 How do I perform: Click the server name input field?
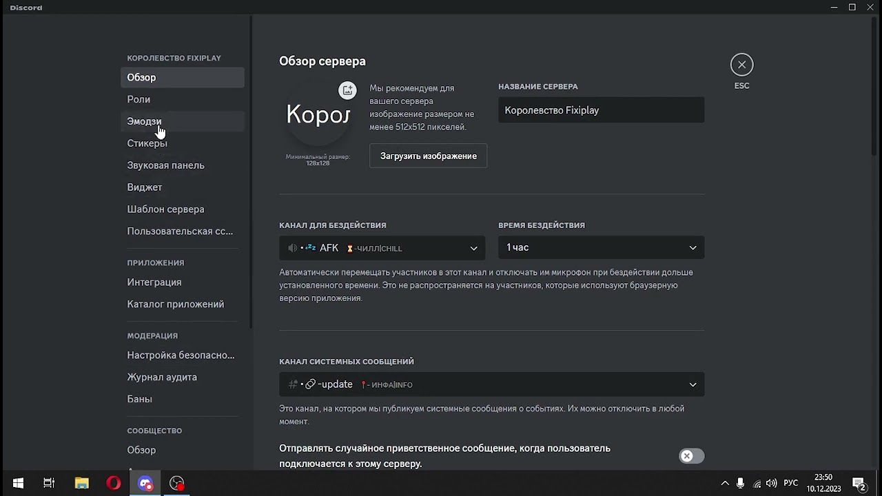pyautogui.click(x=601, y=110)
